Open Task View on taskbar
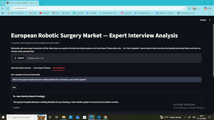 pyautogui.click(x=57, y=117)
